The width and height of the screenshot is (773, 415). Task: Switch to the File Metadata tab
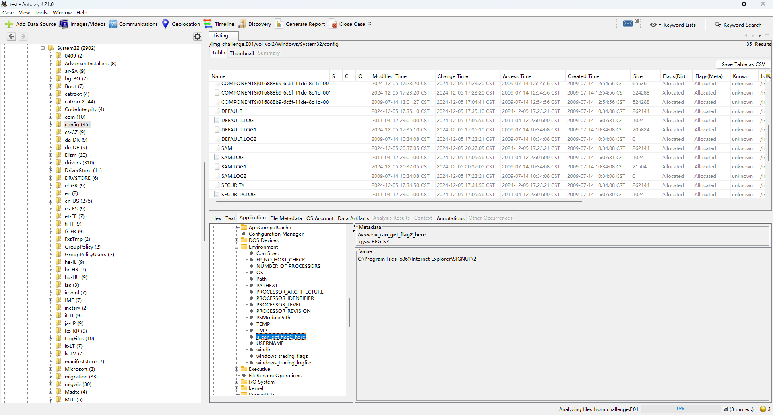(286, 218)
